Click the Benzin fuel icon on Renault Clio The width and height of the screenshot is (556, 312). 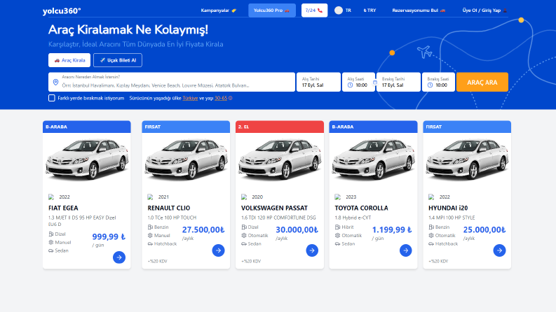coord(150,227)
